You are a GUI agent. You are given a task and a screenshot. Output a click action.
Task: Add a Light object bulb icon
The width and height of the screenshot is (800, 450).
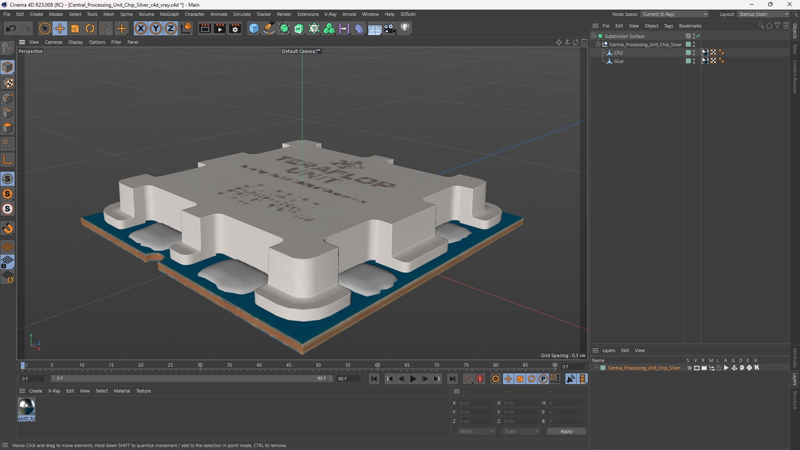[405, 28]
